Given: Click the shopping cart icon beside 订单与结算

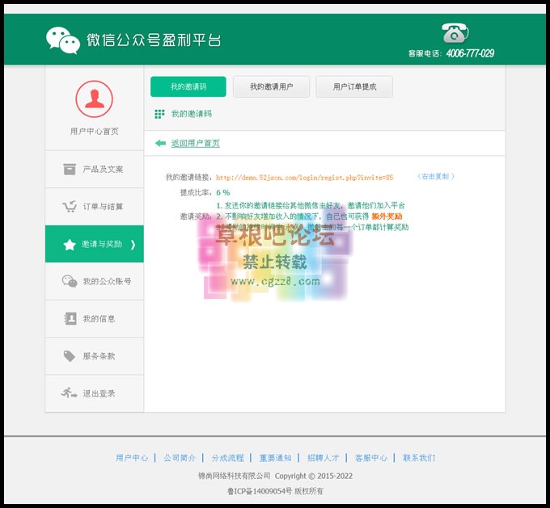Looking at the screenshot, I should point(69,207).
